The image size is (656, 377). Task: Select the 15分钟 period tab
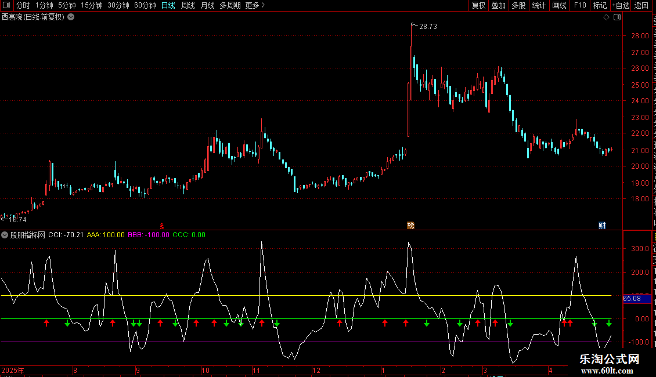pos(91,5)
